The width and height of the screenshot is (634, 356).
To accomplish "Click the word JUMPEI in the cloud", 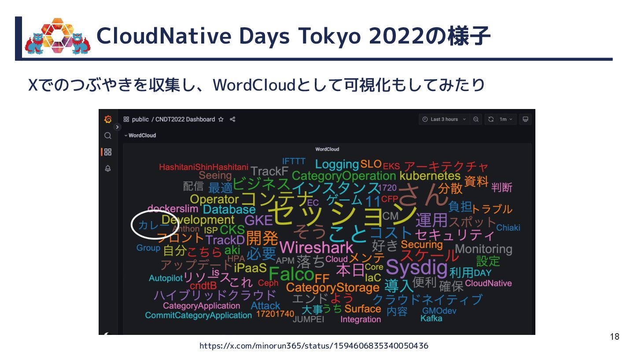I will coord(308,320).
